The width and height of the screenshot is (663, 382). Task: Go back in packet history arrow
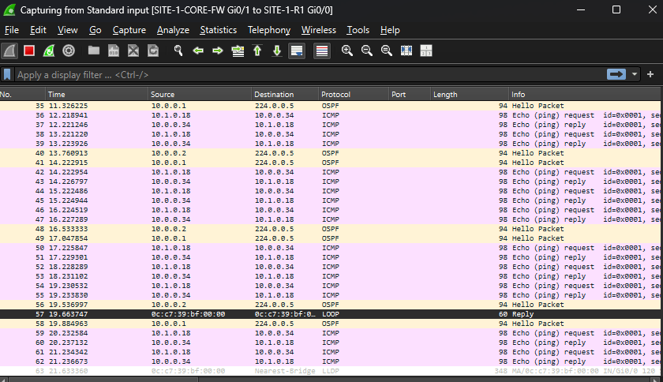(x=198, y=51)
